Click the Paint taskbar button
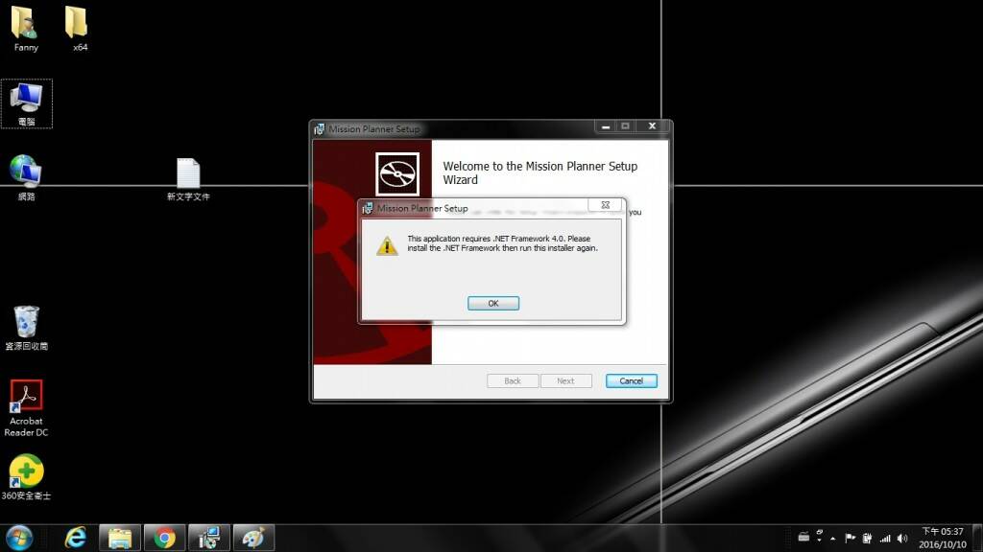 [x=253, y=539]
